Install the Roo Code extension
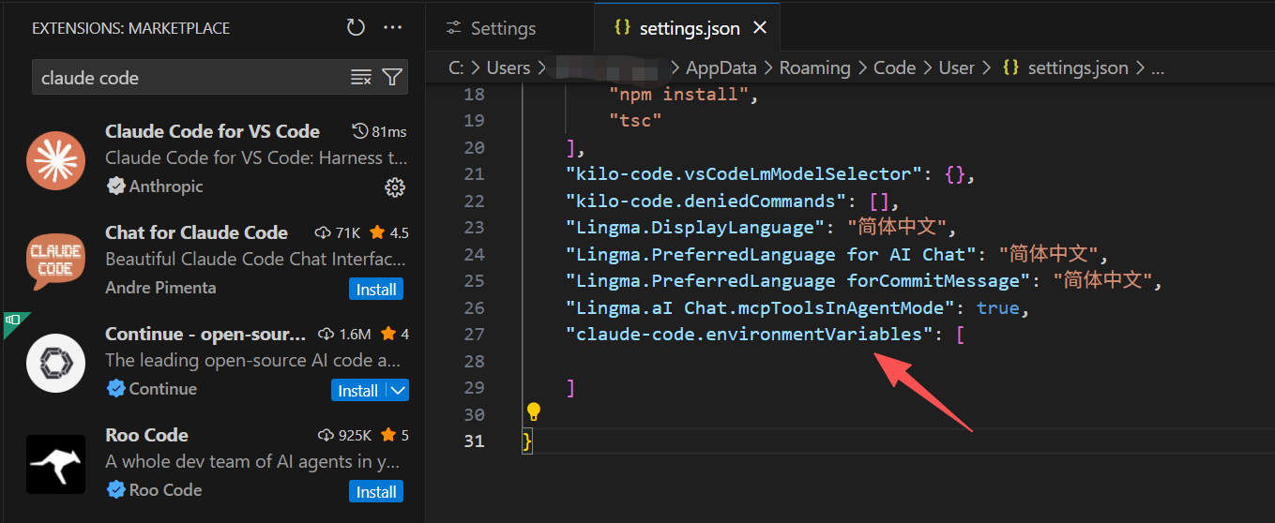 click(376, 491)
